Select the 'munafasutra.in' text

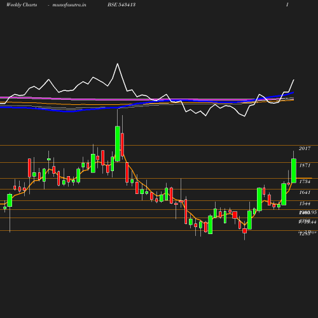pos(69,4)
